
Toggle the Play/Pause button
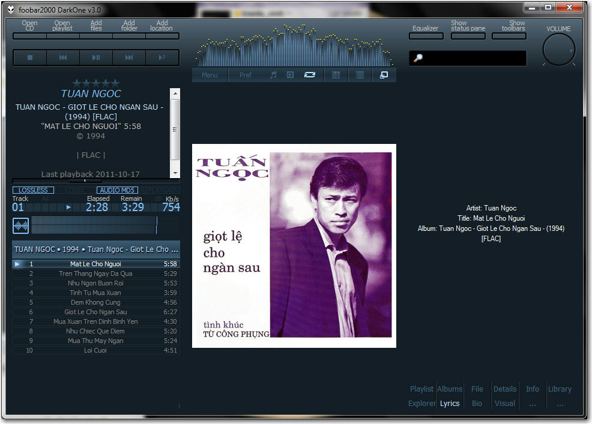click(96, 58)
